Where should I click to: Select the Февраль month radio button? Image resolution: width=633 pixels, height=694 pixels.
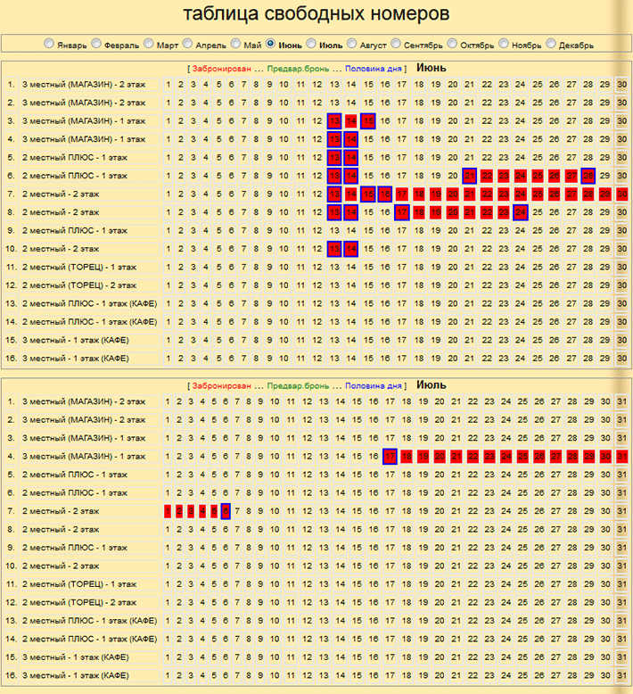[96, 44]
